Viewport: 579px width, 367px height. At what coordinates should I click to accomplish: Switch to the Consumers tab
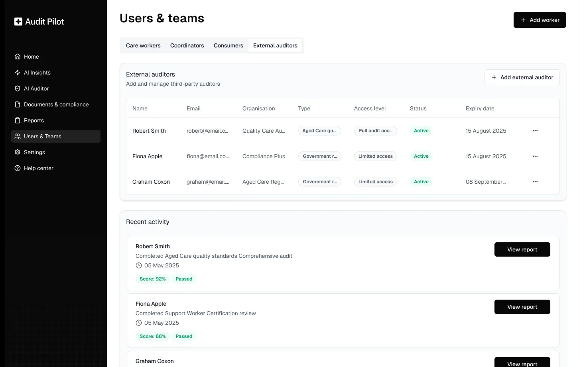228,45
